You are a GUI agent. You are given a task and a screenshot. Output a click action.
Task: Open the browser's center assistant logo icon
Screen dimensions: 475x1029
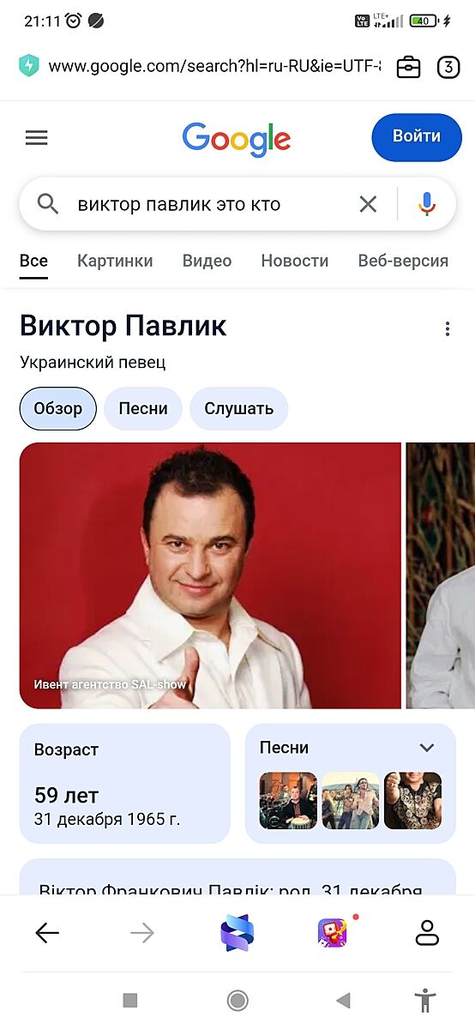point(237,933)
